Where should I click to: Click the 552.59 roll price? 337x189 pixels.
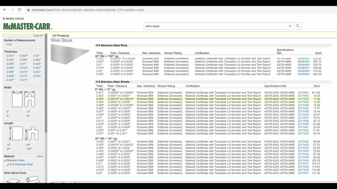[x=318, y=74]
